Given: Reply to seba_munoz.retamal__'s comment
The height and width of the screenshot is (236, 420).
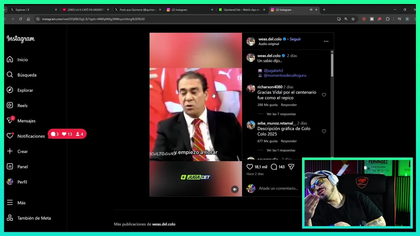Looking at the screenshot, I should tap(289, 141).
